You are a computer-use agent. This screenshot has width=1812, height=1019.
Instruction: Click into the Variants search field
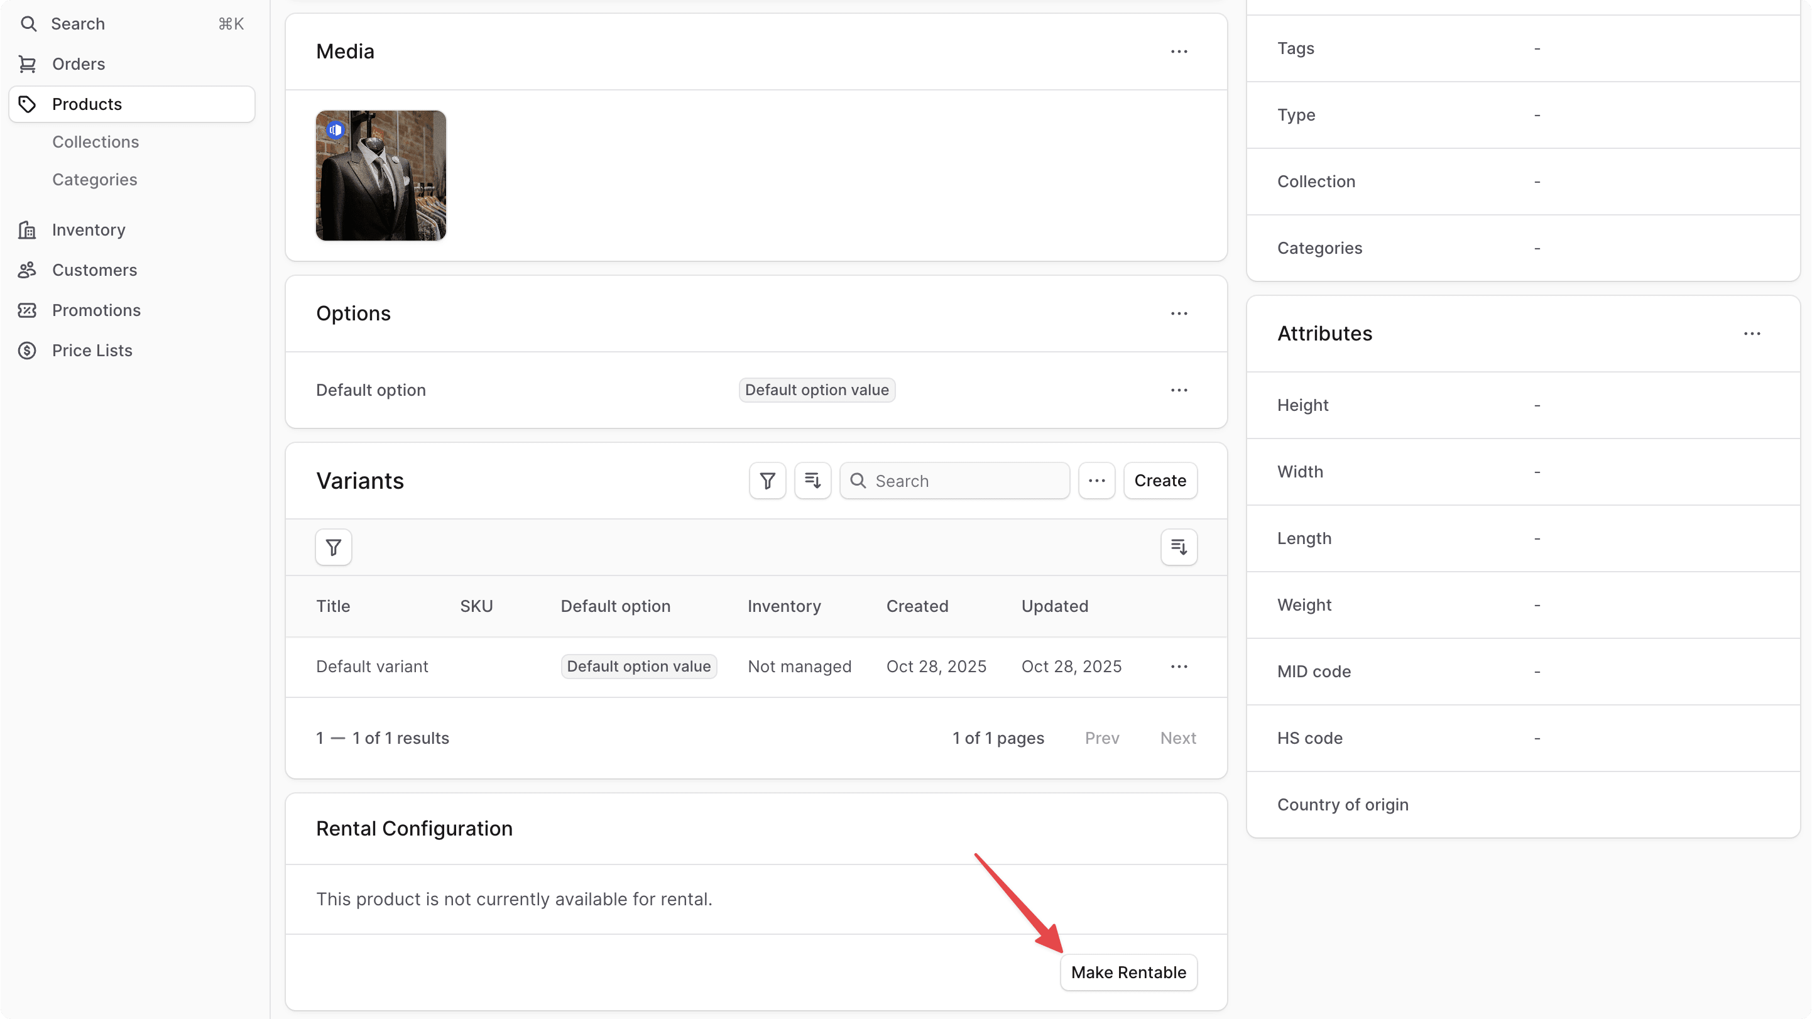coord(954,481)
